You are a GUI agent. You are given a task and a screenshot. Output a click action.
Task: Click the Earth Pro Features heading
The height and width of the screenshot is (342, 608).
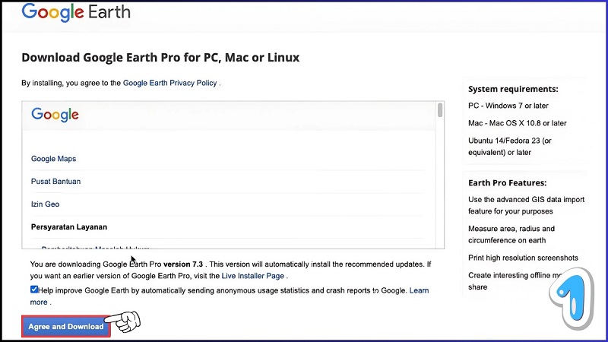click(x=507, y=183)
